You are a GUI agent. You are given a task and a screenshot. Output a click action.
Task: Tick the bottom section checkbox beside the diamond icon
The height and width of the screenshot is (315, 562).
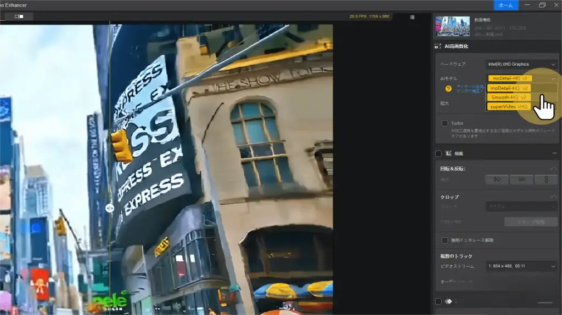[x=439, y=301]
